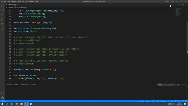Open the Terminal menu
The width and height of the screenshot is (188, 106).
(x=31, y=1)
